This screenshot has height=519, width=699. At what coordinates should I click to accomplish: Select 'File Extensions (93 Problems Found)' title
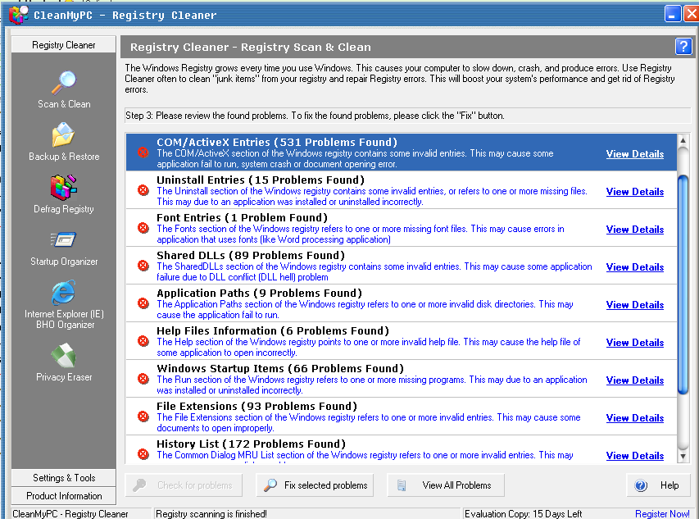[256, 406]
